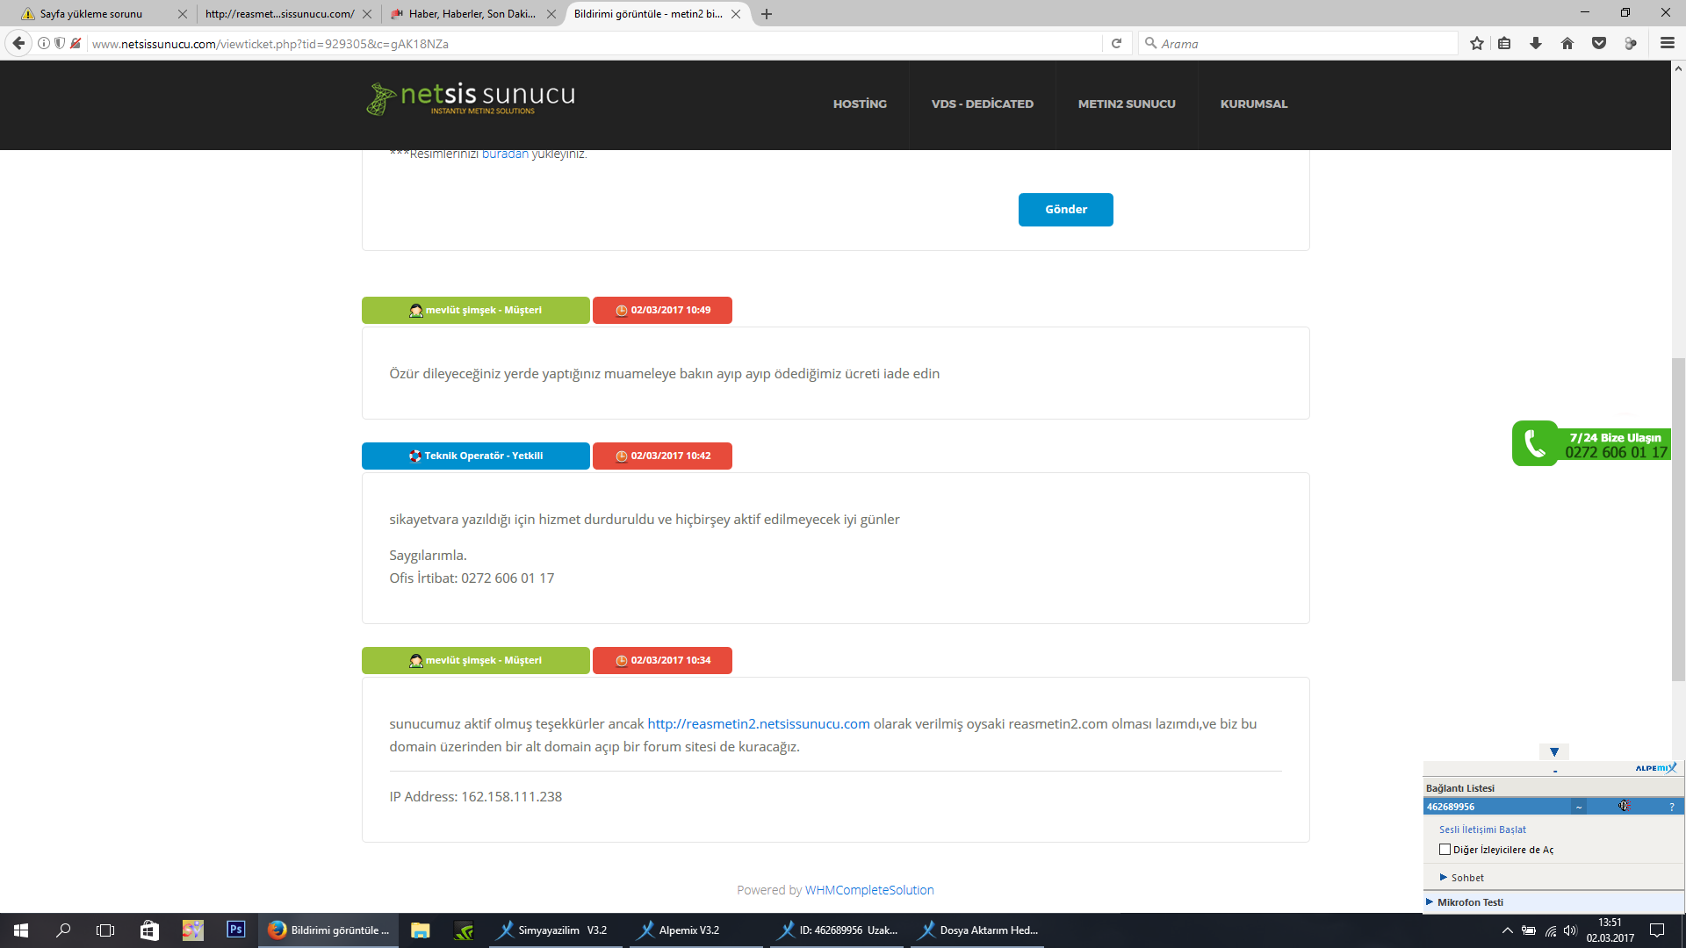Collapse Alpemix panel with the down arrow
Screen dimensions: 1686x948
pos(1554,752)
